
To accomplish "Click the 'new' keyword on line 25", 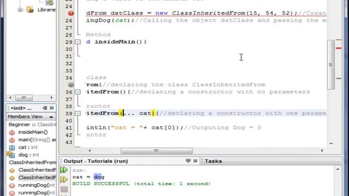I will [161, 13].
